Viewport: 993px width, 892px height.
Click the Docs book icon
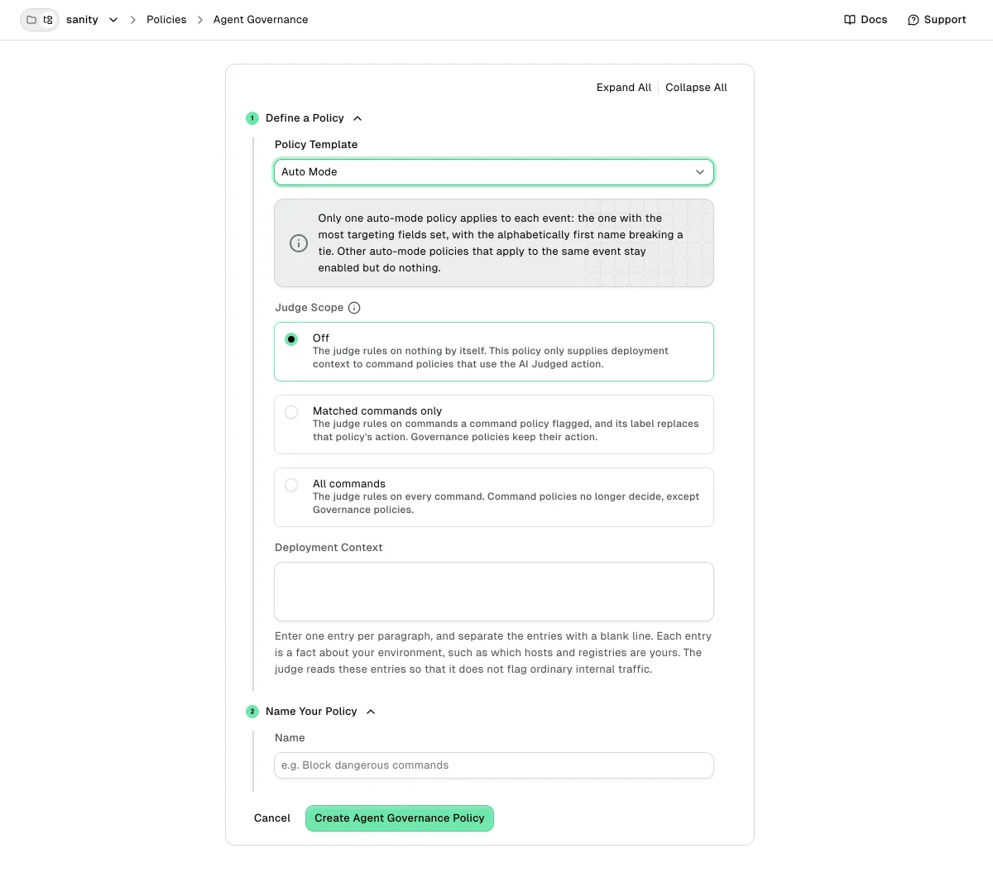(850, 20)
